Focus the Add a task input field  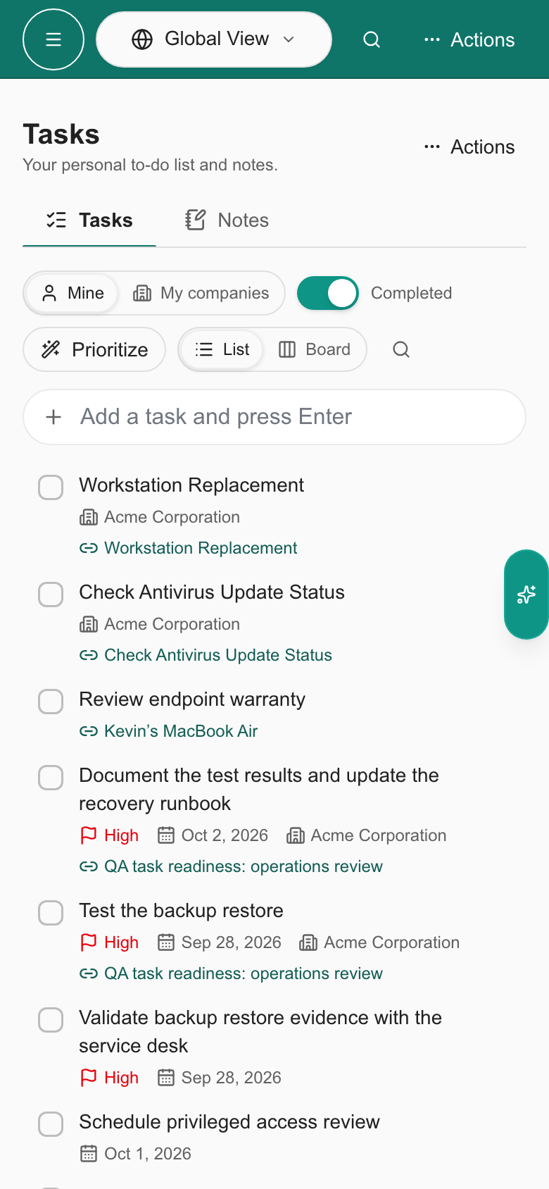tap(274, 417)
